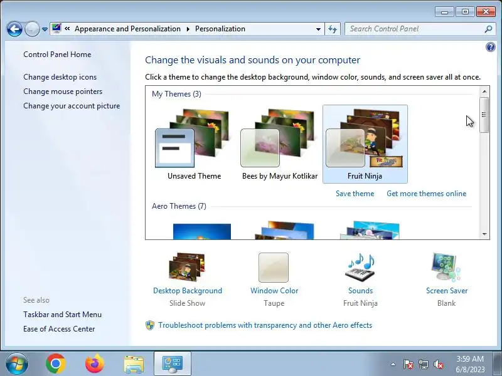Click the Desktop Background link
Image resolution: width=502 pixels, height=376 pixels.
pos(188,291)
